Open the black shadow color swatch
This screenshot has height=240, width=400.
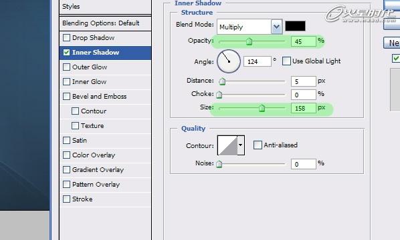295,26
